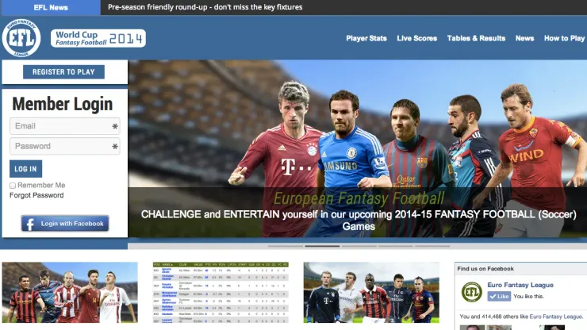Click the Register to Play button
The width and height of the screenshot is (587, 330).
click(63, 72)
